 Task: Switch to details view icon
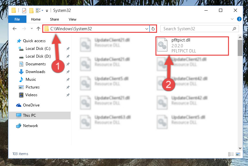pos(231,154)
